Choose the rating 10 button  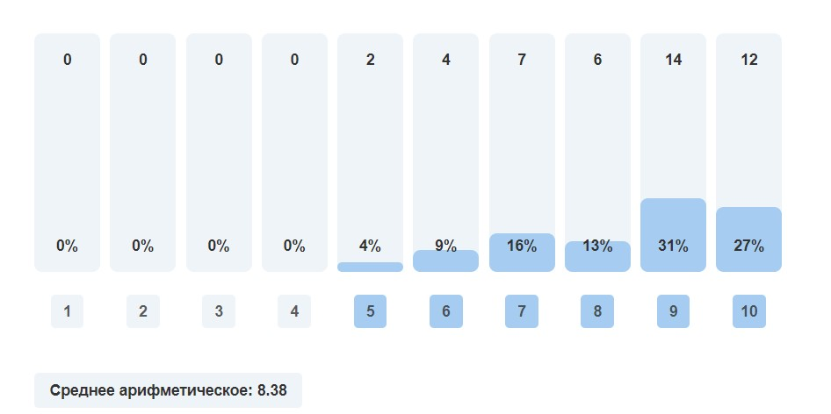pos(748,311)
